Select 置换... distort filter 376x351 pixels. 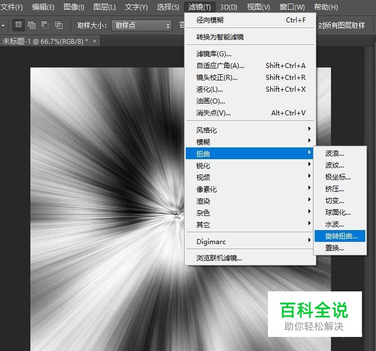tap(340, 247)
